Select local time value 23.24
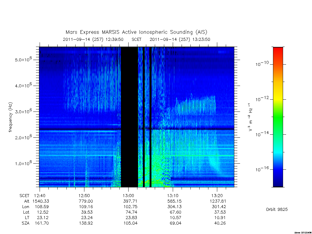 [x=87, y=218]
